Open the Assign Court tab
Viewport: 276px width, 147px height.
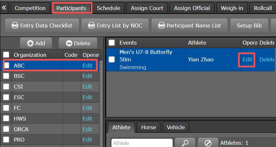[x=147, y=8]
